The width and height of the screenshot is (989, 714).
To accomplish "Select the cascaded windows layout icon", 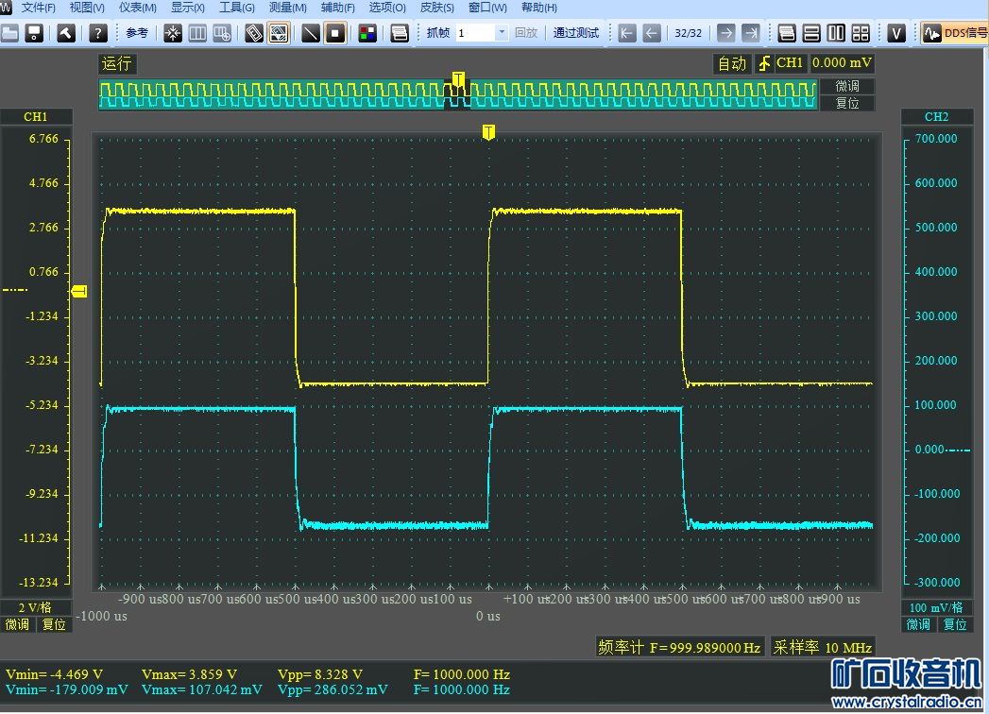I will pos(787,33).
